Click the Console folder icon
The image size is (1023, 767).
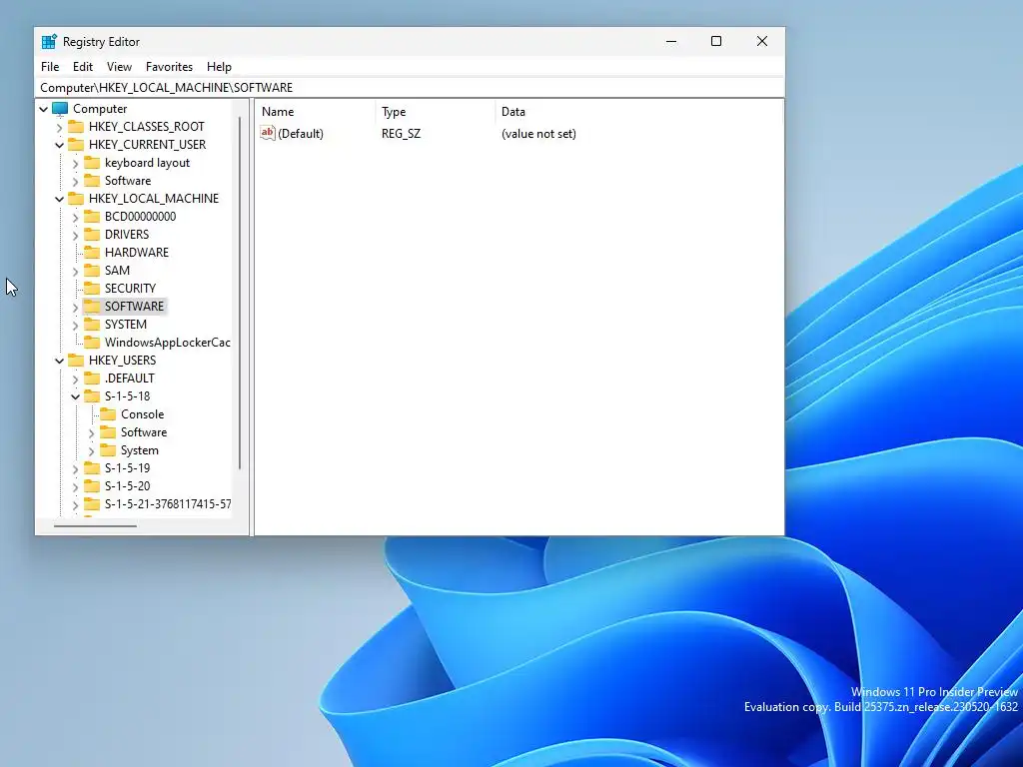tap(108, 414)
